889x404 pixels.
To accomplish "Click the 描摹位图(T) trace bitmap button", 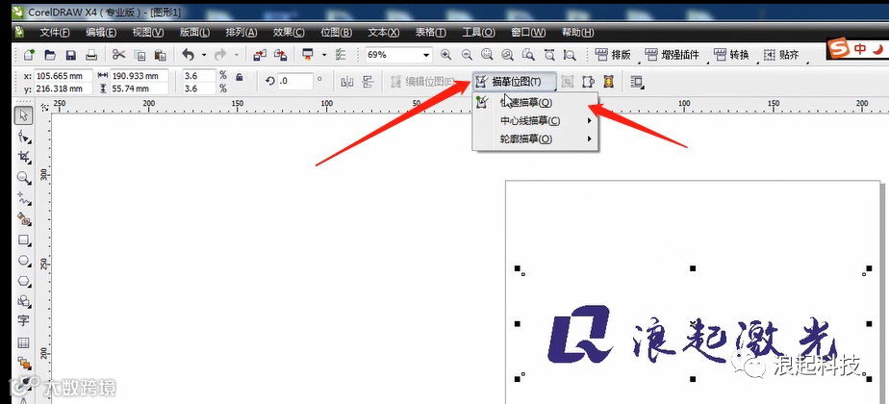I will [x=513, y=82].
